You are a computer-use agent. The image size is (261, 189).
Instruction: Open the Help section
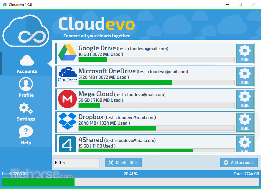pos(26,135)
